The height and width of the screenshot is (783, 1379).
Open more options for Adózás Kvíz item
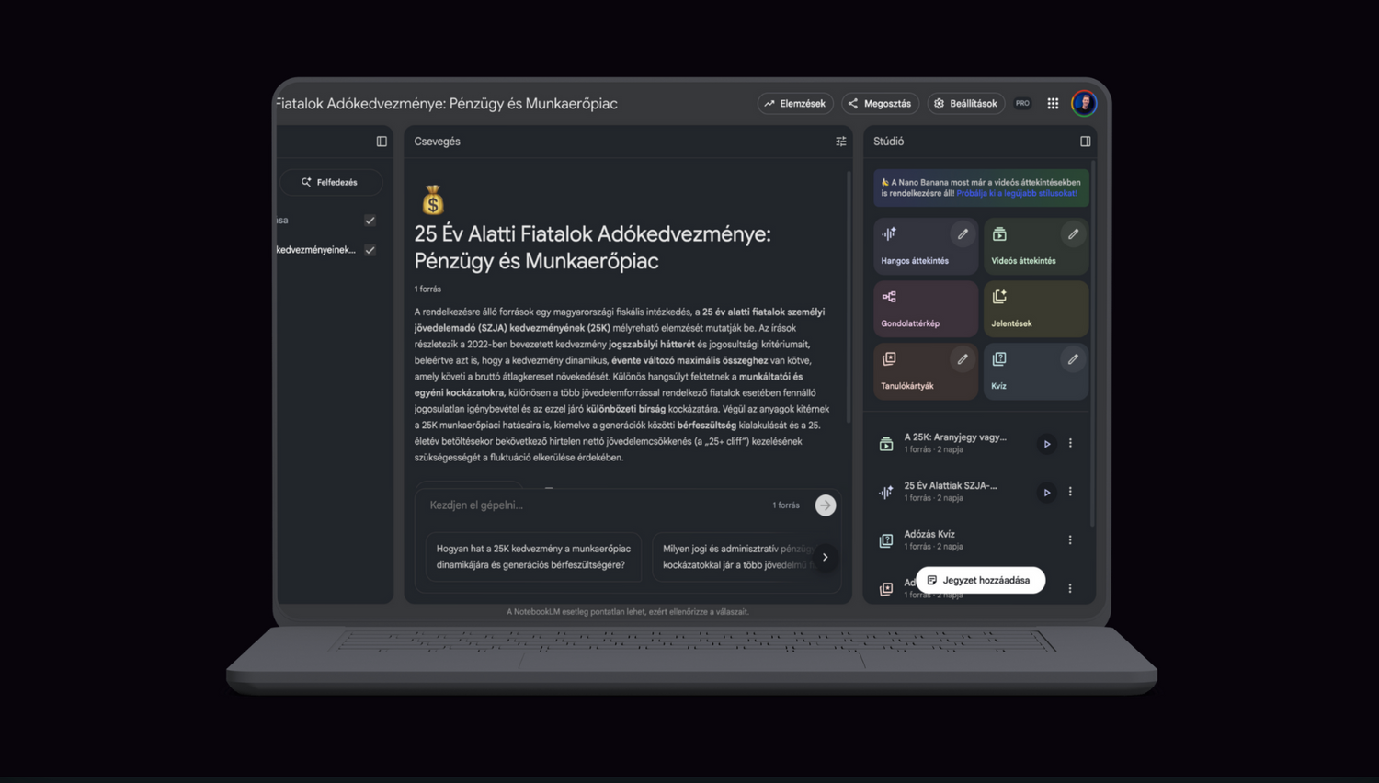tap(1070, 540)
